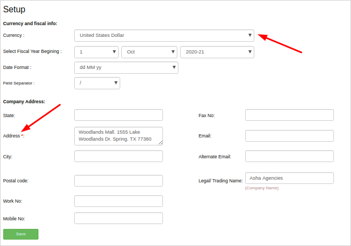Image resolution: width=351 pixels, height=246 pixels.
Task: Click the 'Work No:' label
Action: [12, 201]
